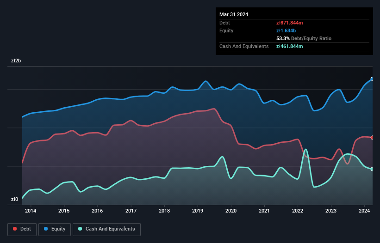Viewport: 380px width, 243px height.
Task: Select the 2014 x-axis label
Action: 31,211
